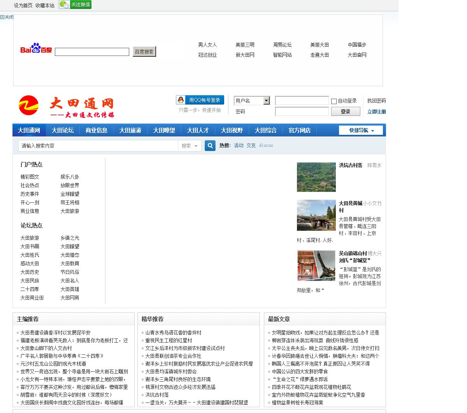Expand the 搜索 type dropdown

[190, 146]
